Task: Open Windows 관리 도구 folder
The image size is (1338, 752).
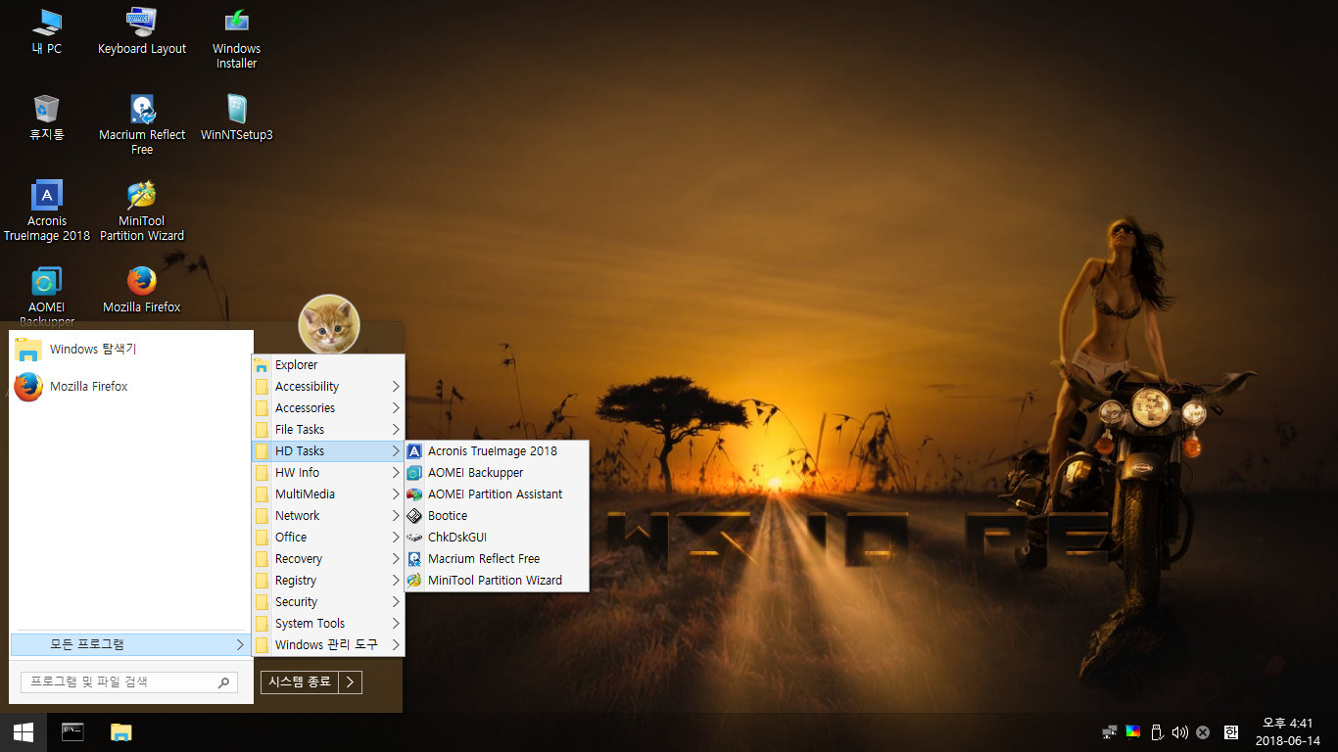Action: click(x=327, y=645)
